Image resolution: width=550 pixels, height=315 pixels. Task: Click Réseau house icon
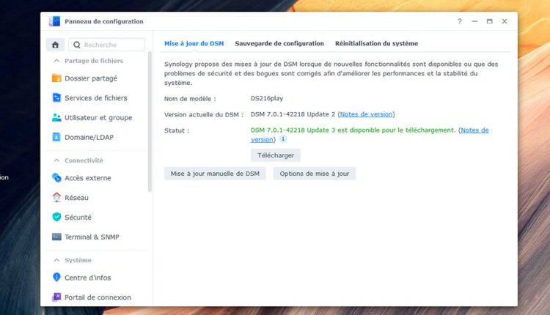[x=56, y=197]
